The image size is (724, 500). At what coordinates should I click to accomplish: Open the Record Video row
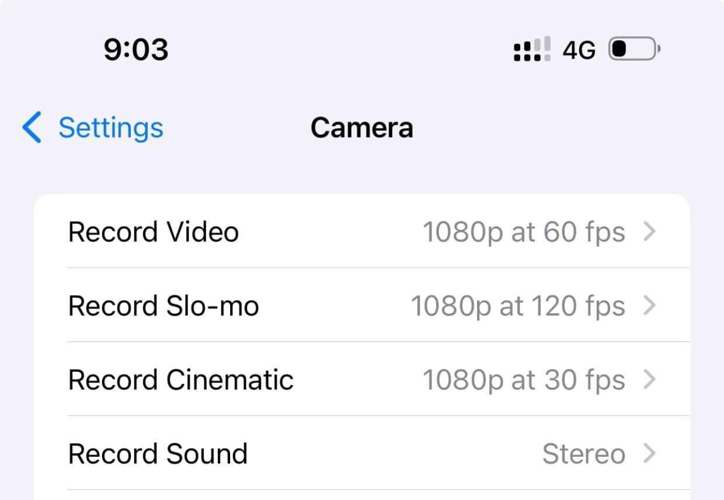click(154, 232)
